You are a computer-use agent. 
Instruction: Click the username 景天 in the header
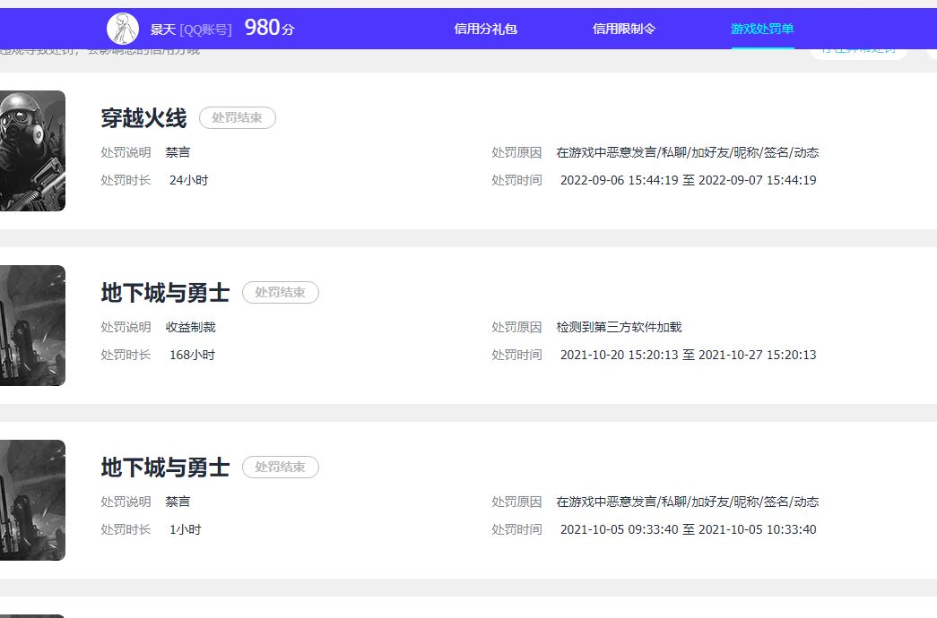coord(162,30)
